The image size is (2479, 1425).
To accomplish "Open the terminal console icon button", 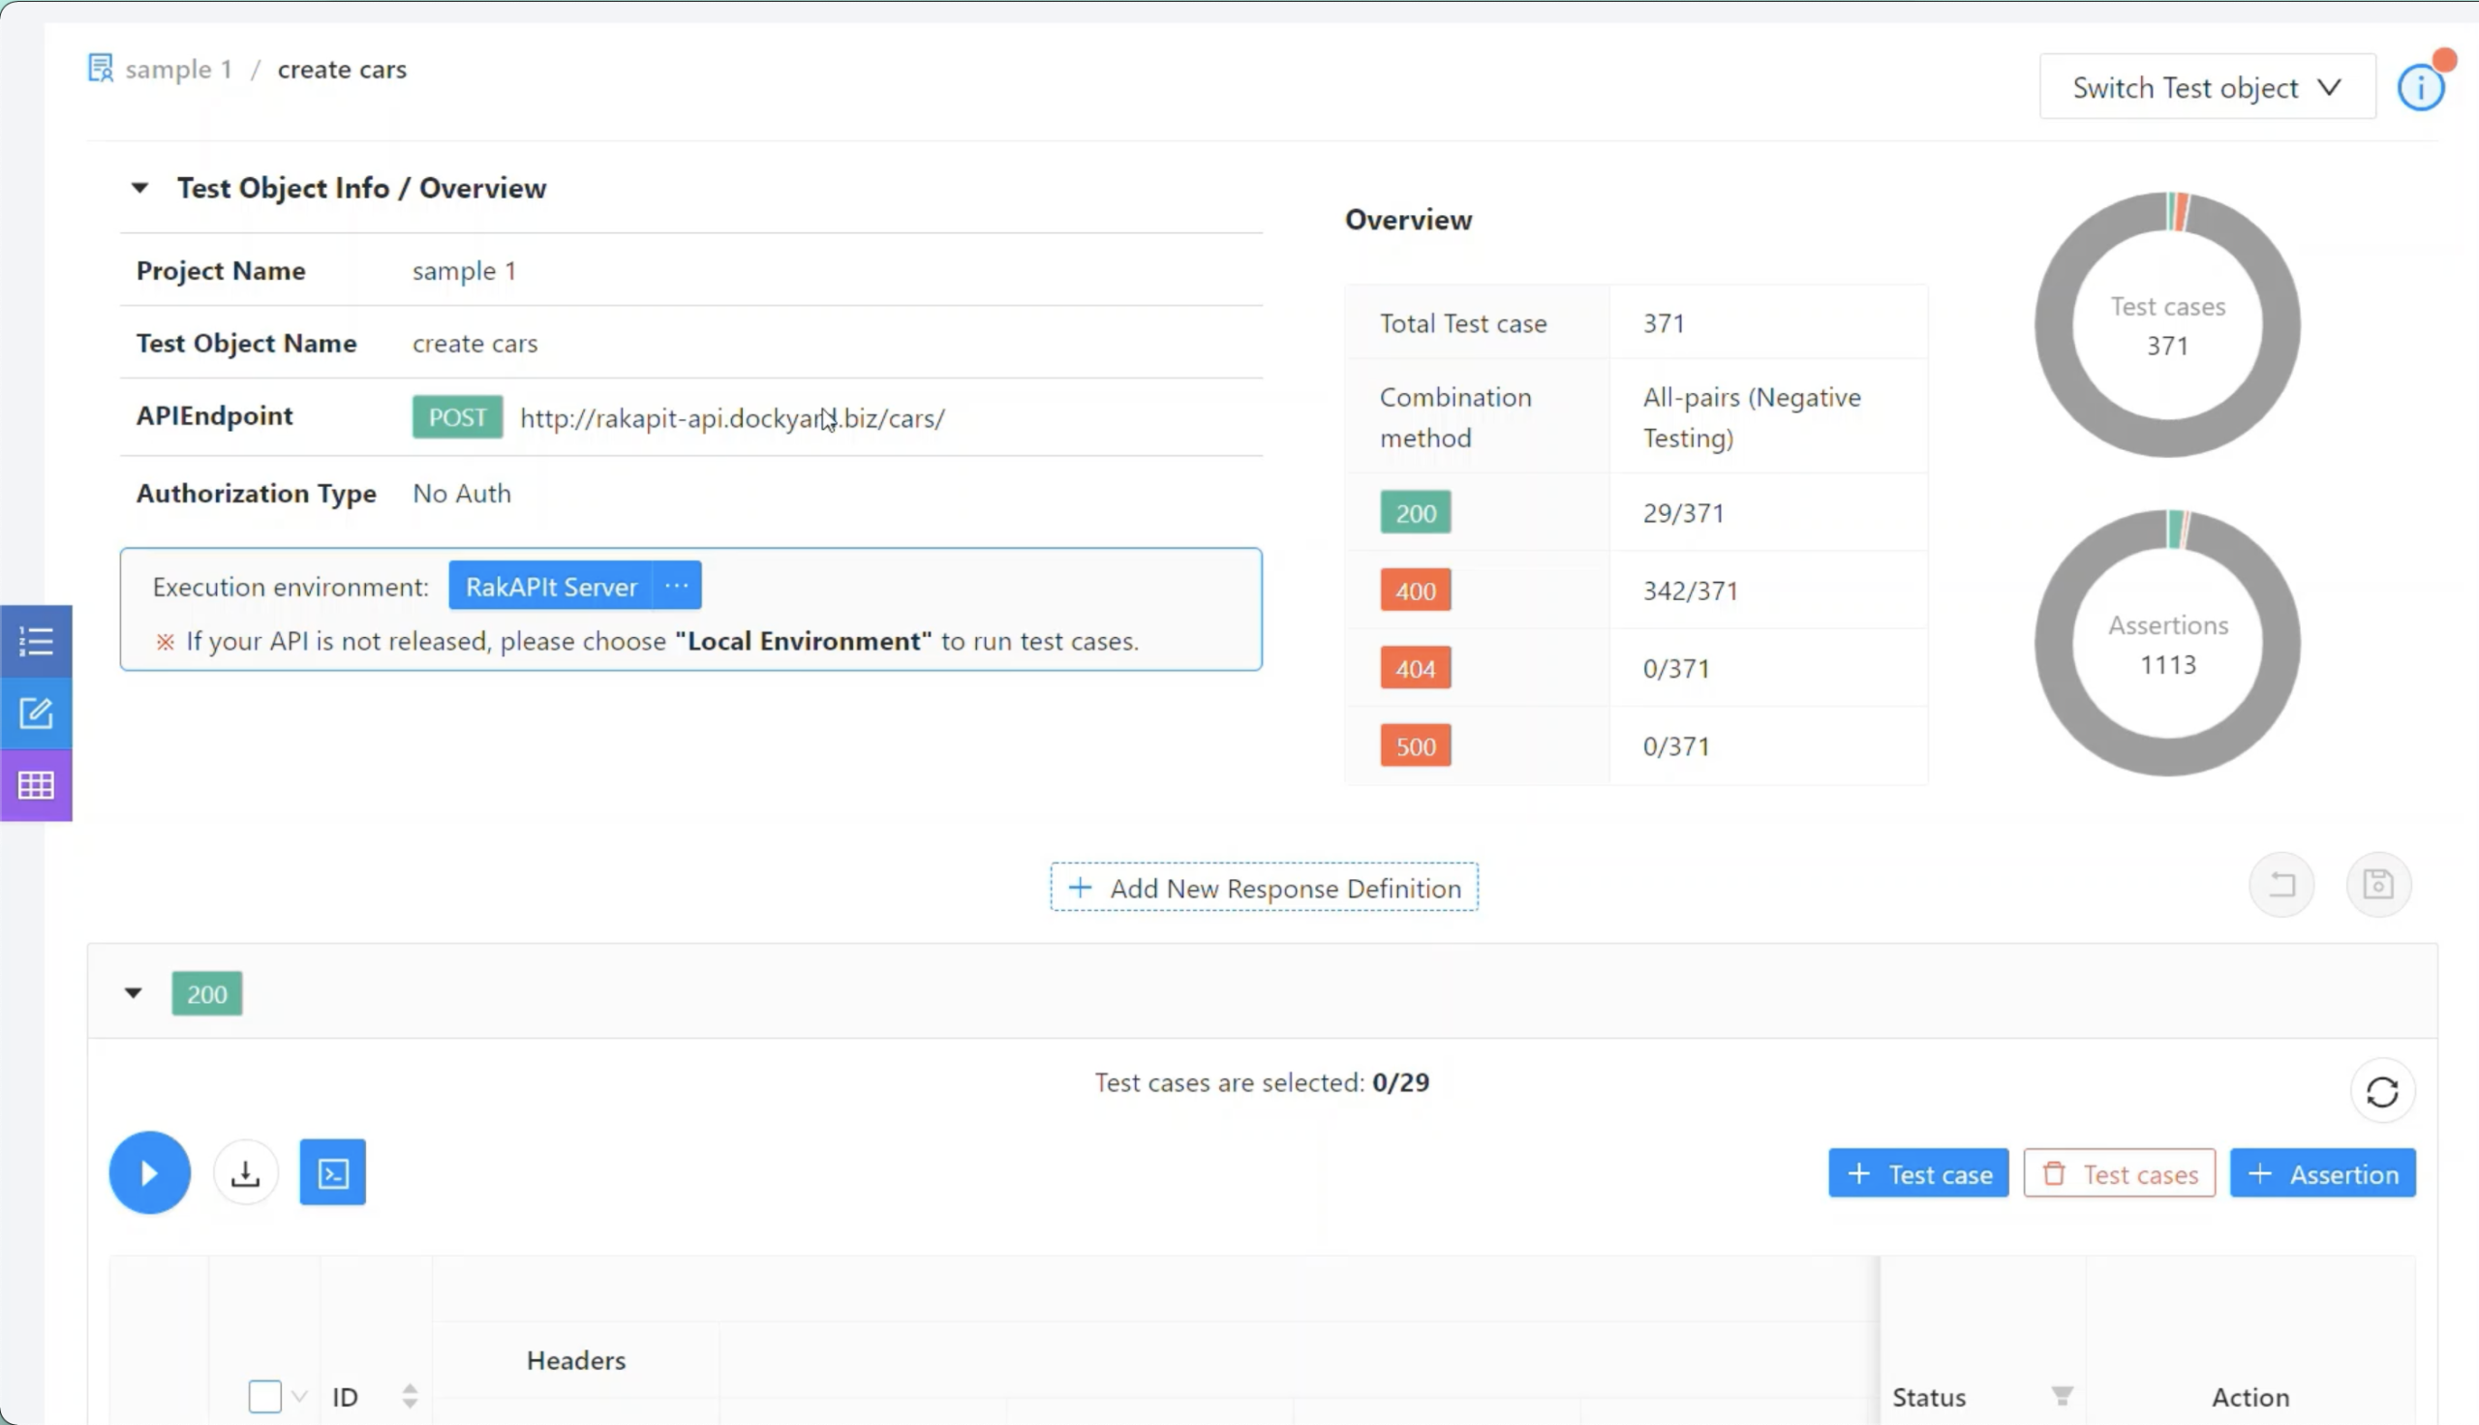I will coord(333,1172).
